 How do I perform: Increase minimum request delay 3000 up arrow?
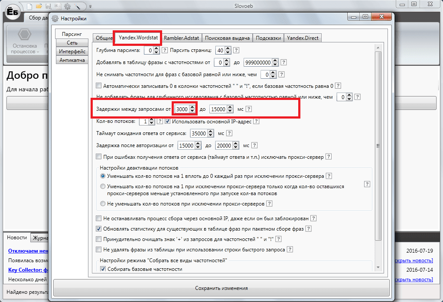[192, 107]
